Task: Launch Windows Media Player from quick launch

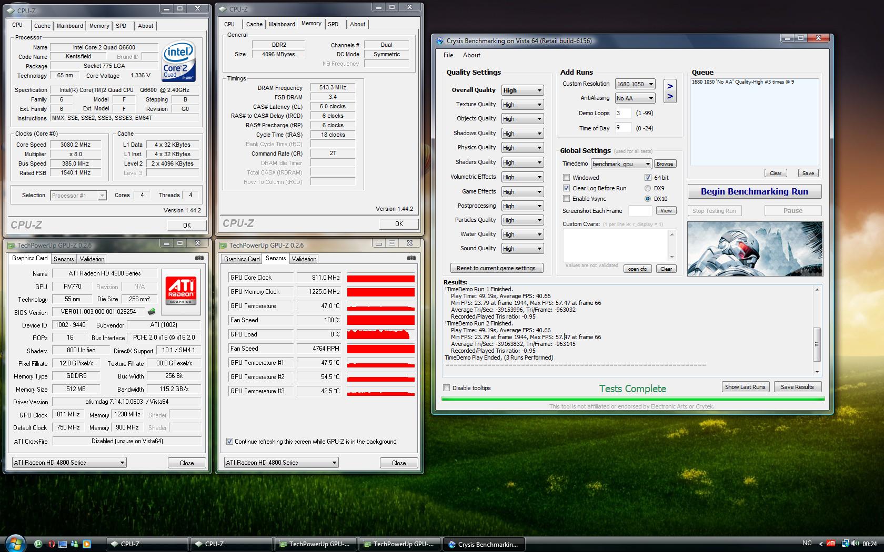Action: click(87, 544)
